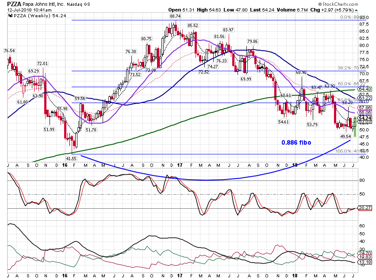Click the 100.0% Fibonacci level label
Viewport: 376px width, 280px height.
pos(352,151)
